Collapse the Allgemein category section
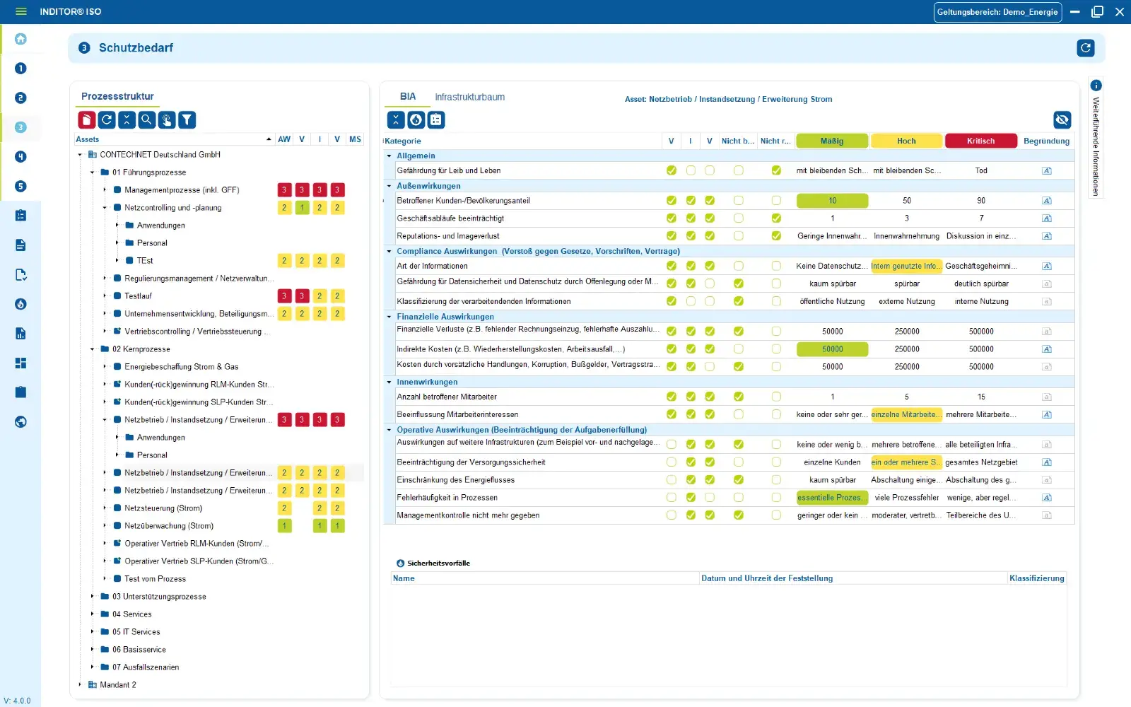The width and height of the screenshot is (1131, 707). pyautogui.click(x=389, y=156)
